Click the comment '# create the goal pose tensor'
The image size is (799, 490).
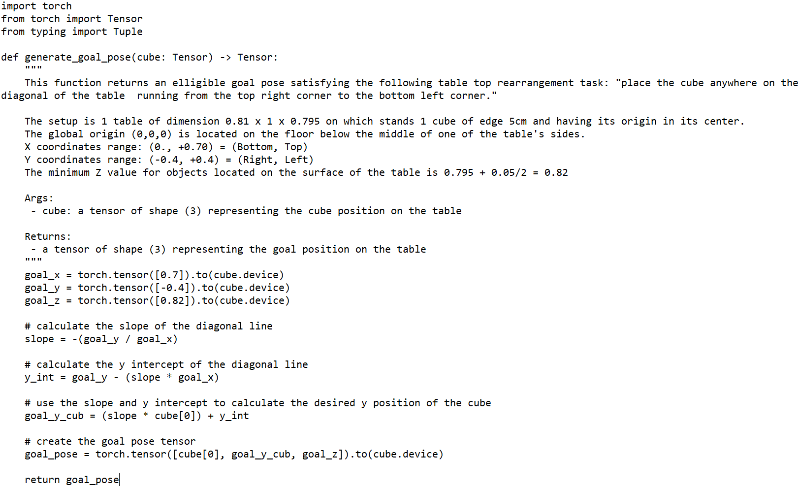(110, 441)
